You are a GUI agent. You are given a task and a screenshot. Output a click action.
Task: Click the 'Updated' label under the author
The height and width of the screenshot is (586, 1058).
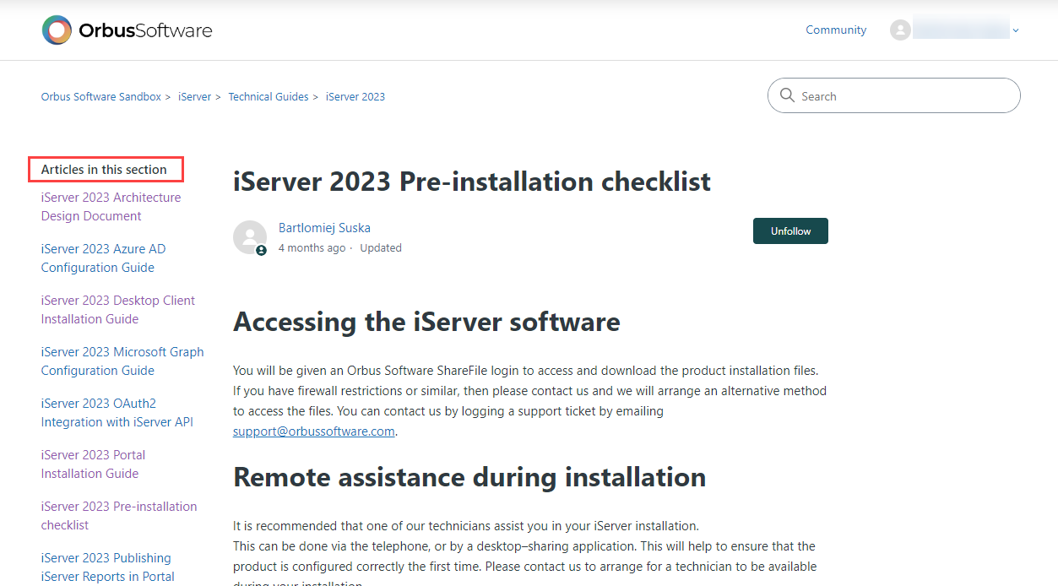coord(381,248)
